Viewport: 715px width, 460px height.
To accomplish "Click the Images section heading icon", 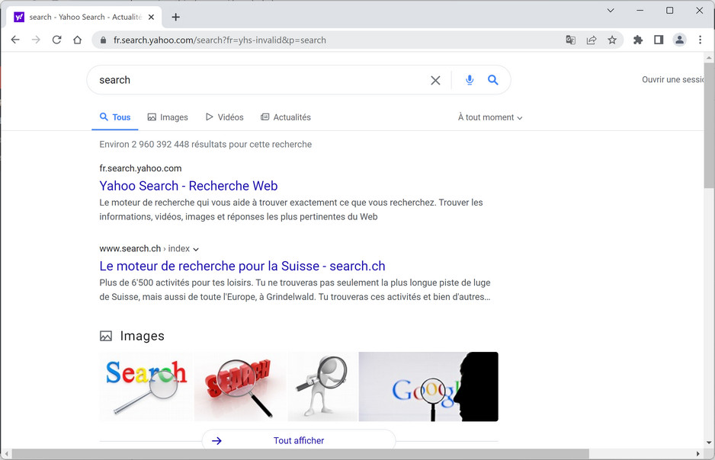I will [x=106, y=336].
